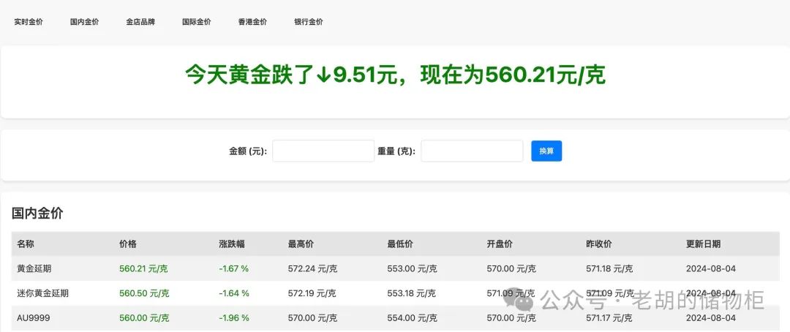The width and height of the screenshot is (790, 332).
Task: Click the 最低价 column header
Action: point(400,244)
